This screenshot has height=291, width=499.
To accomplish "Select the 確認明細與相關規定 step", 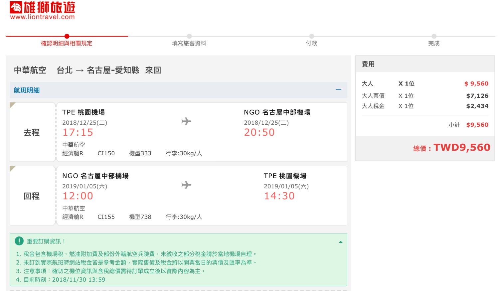I will (x=67, y=43).
